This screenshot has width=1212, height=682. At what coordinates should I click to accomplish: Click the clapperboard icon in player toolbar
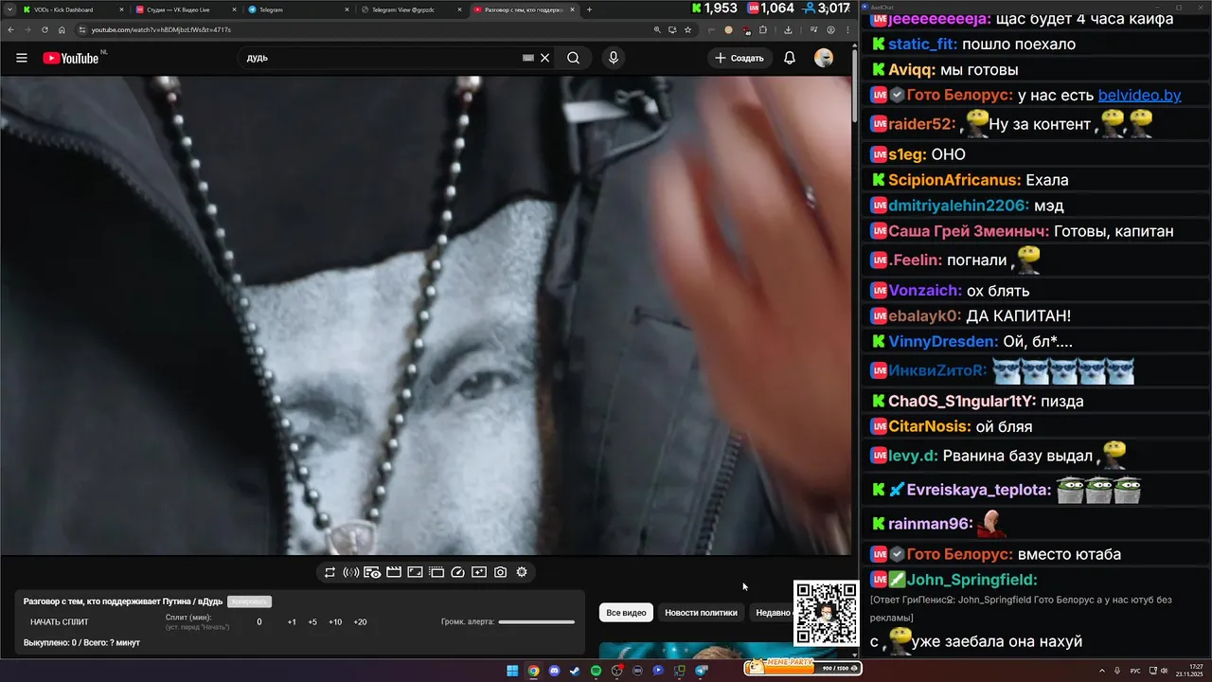393,572
